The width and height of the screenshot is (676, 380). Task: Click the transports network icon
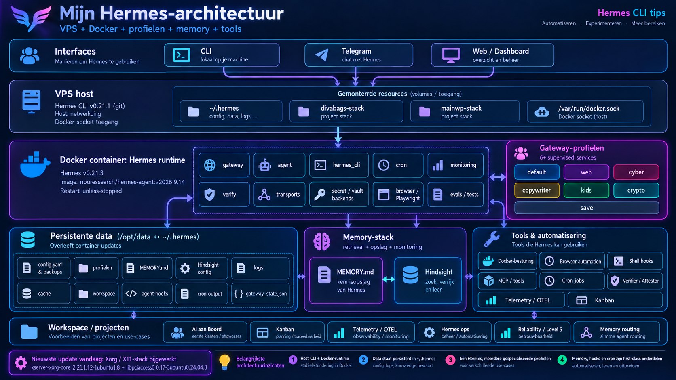(264, 195)
